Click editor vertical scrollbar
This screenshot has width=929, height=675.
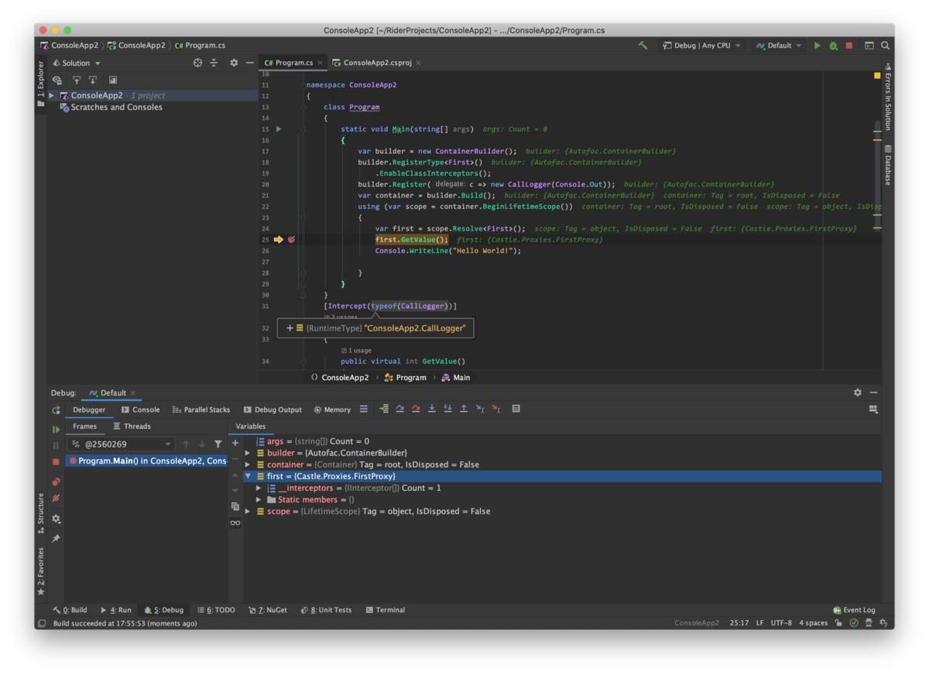point(877,174)
